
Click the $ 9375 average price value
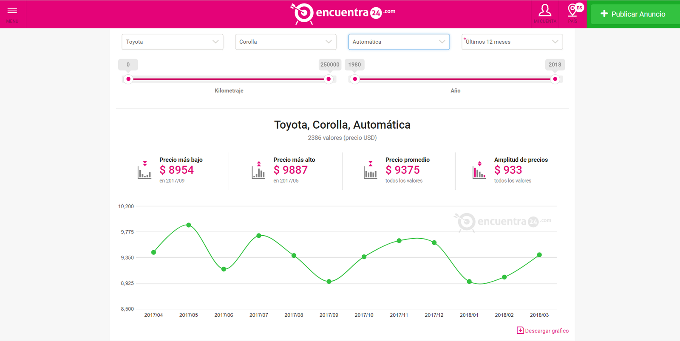click(x=403, y=170)
